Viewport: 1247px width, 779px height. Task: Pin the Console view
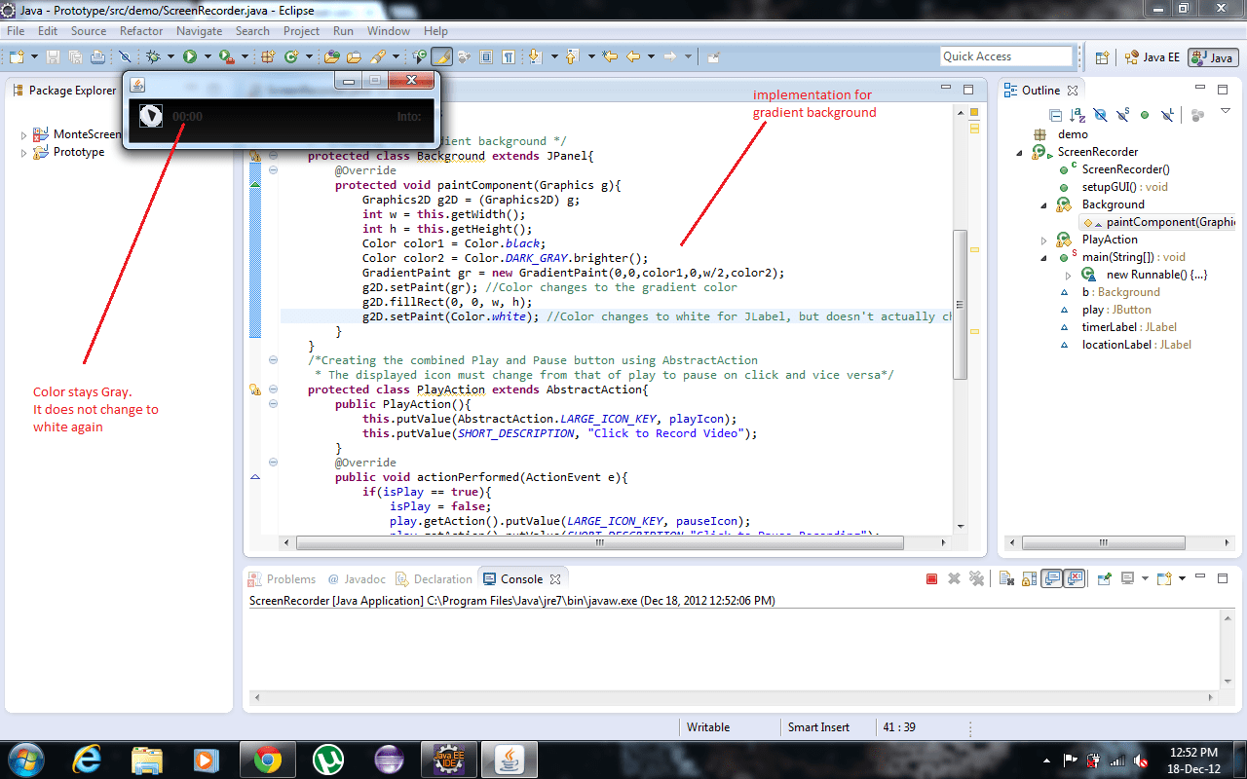point(1104,577)
